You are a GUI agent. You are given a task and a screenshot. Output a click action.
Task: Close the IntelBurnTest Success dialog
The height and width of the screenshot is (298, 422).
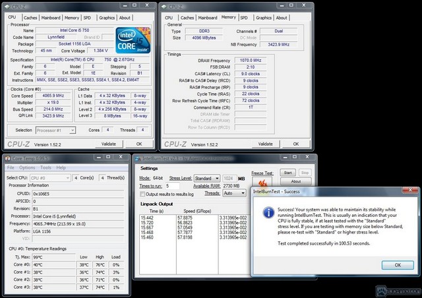tap(410, 190)
